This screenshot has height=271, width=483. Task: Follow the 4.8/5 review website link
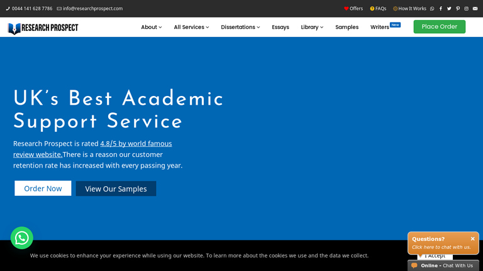(136, 144)
